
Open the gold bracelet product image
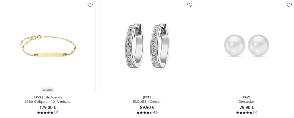click(48, 45)
